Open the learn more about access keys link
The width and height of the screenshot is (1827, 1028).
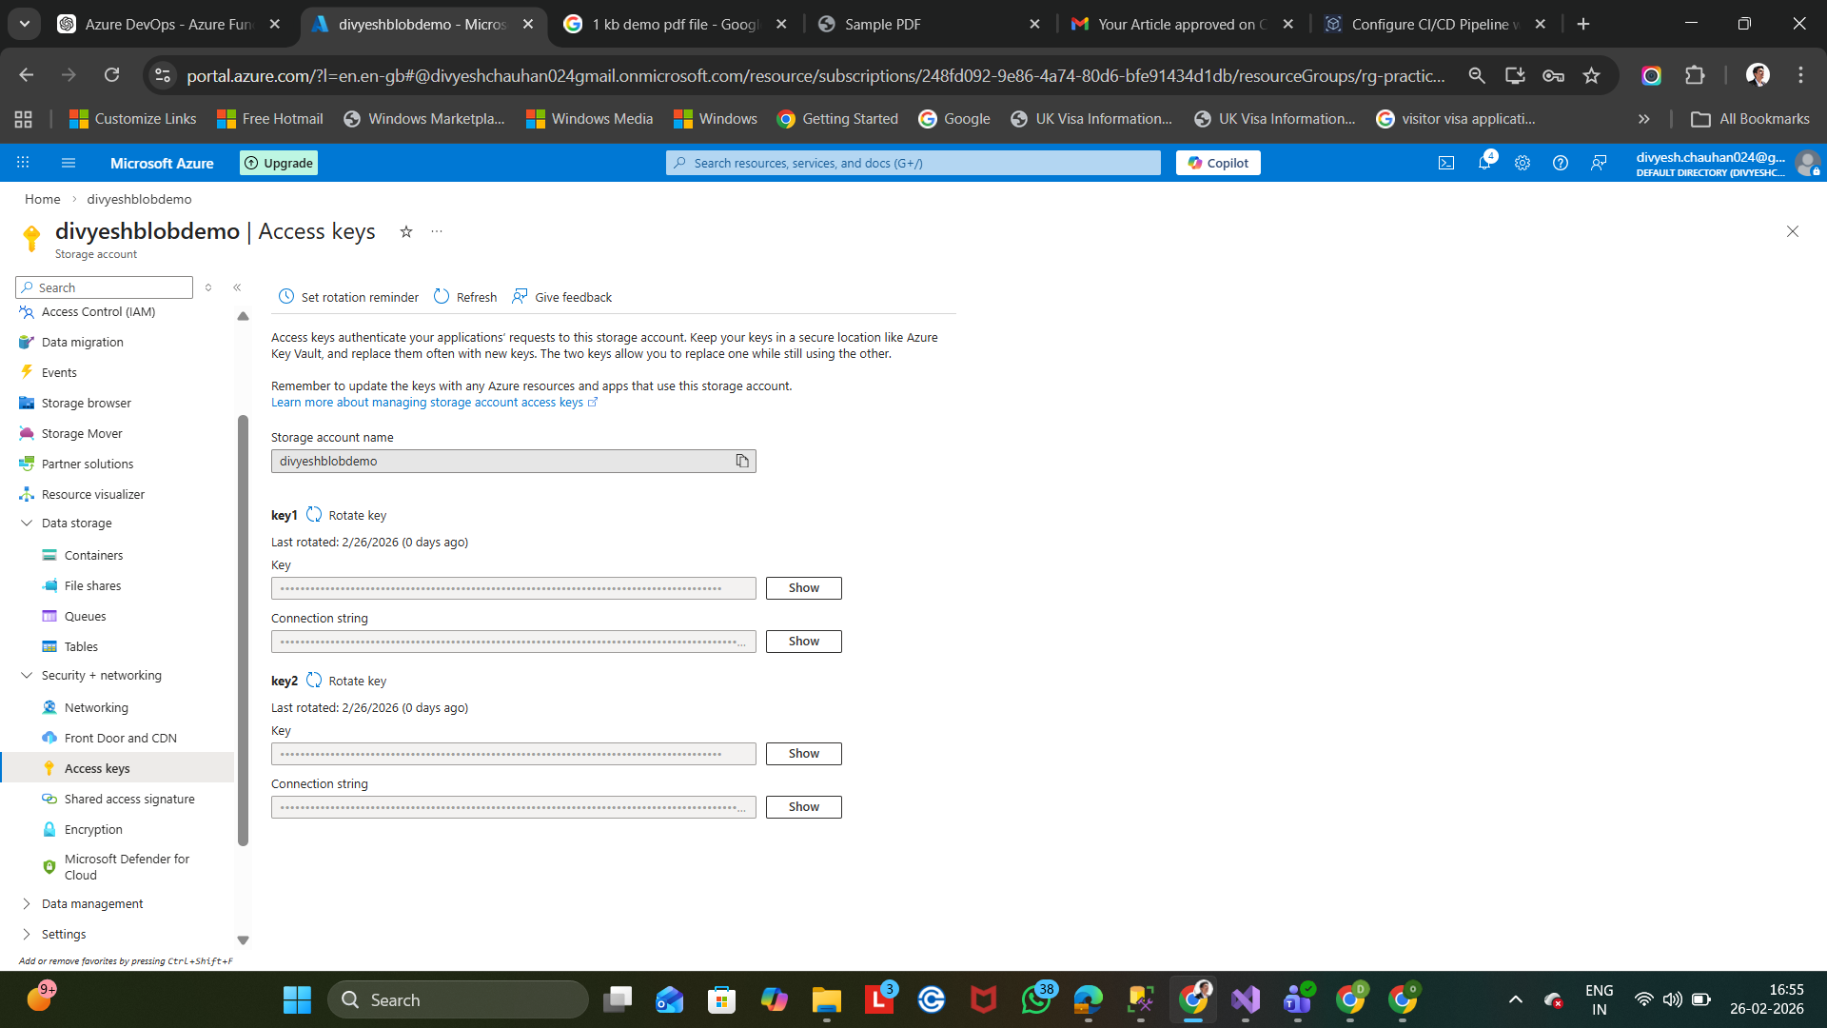427,403
